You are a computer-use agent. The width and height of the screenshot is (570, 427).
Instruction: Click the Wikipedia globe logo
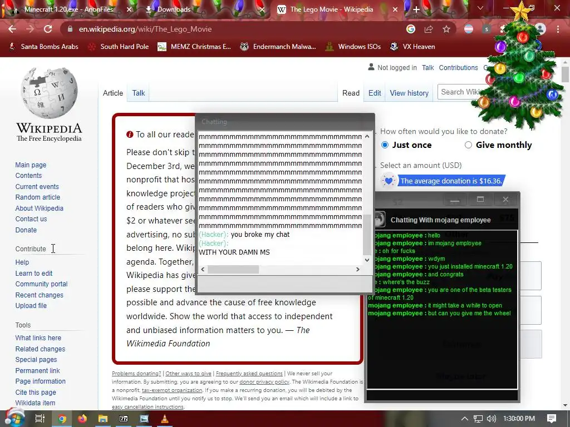tap(49, 93)
